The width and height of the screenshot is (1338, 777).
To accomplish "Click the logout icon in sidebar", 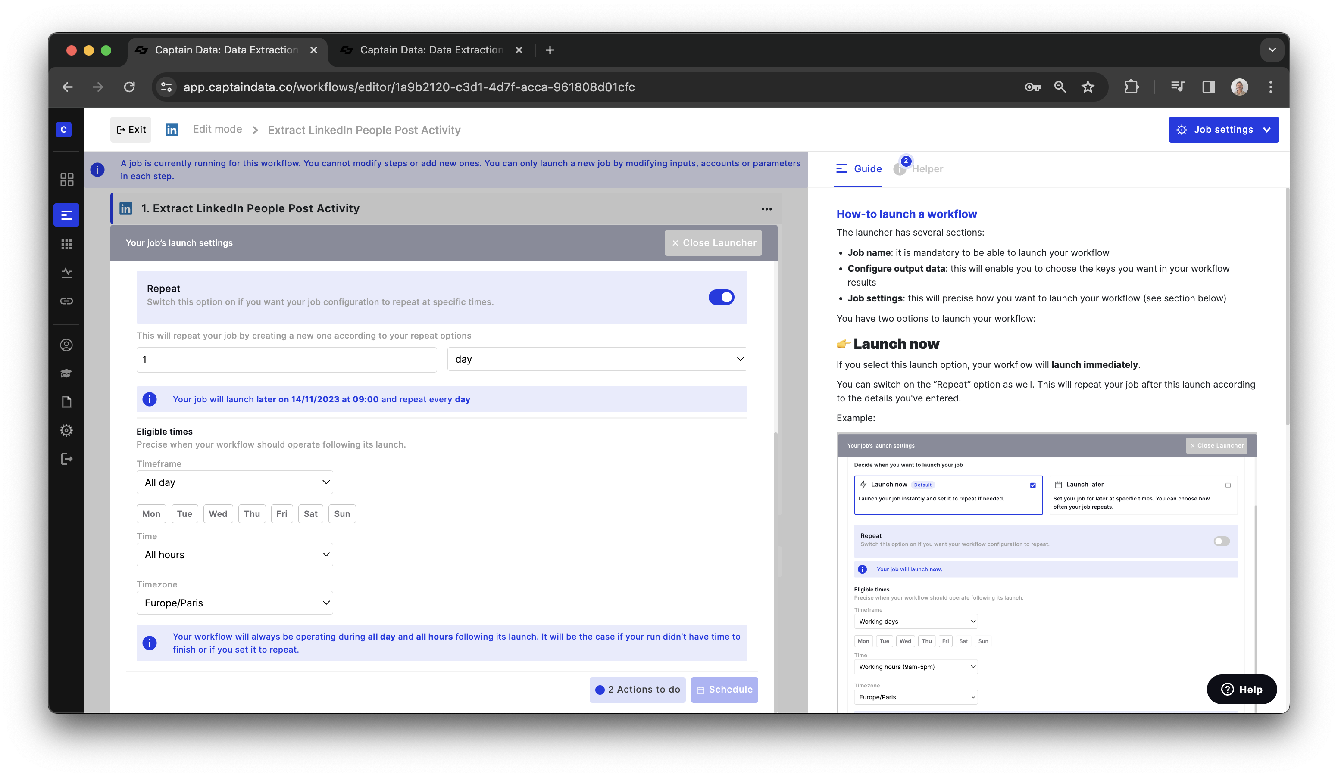I will [x=67, y=459].
